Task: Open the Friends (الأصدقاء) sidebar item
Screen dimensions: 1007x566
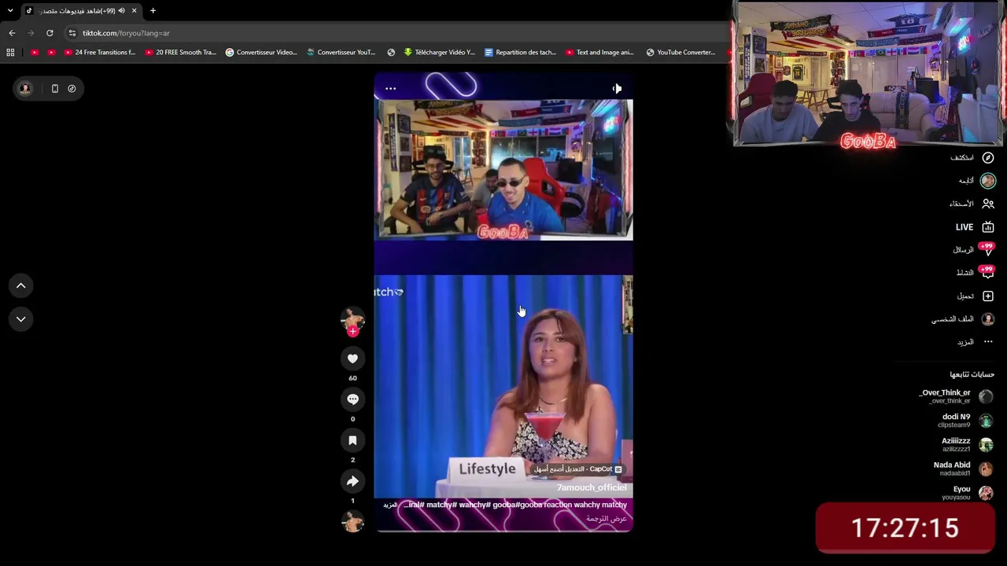Action: click(x=972, y=204)
